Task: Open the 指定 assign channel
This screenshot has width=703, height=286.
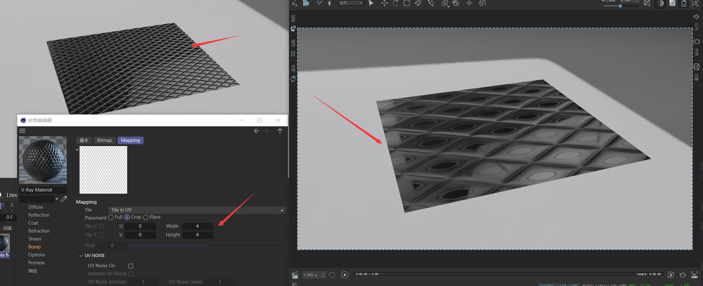Action: click(33, 271)
